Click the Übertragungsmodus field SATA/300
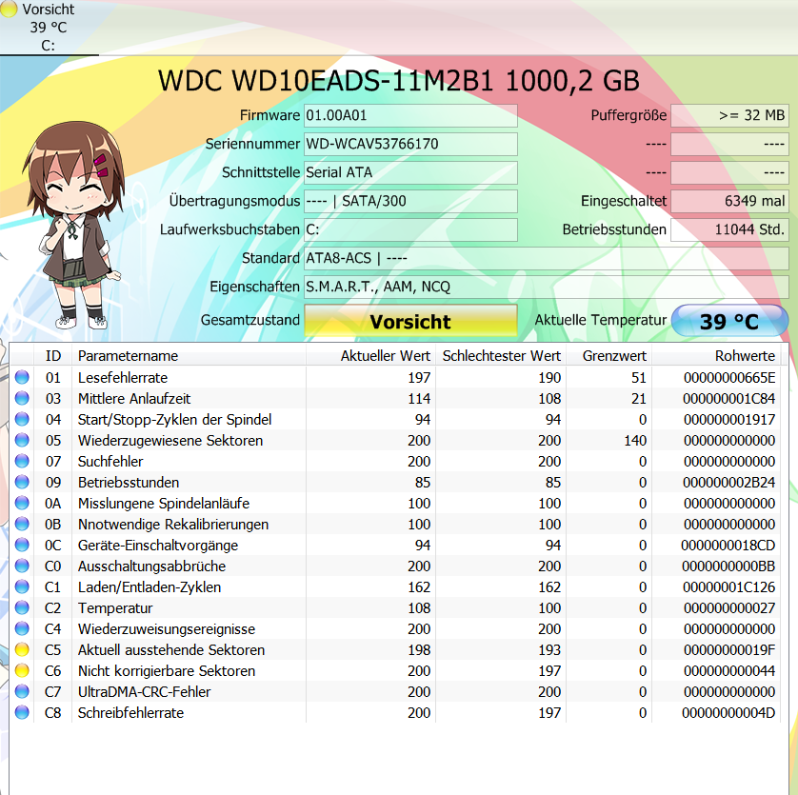The image size is (798, 795). 410,201
